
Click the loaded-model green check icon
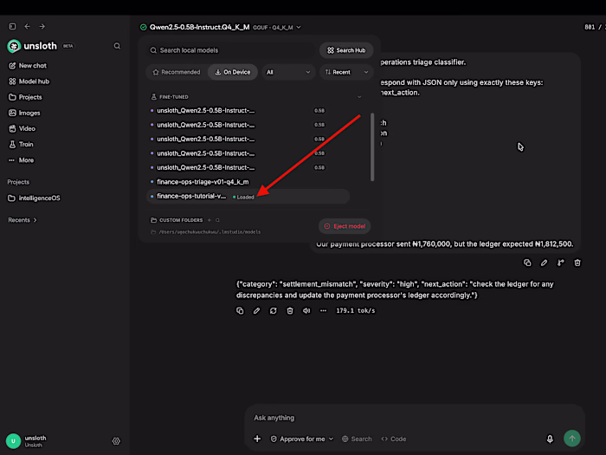144,27
